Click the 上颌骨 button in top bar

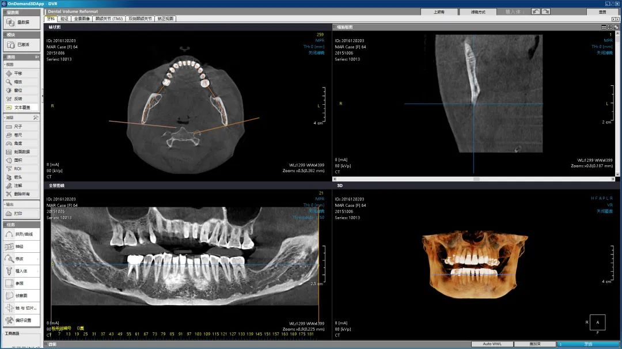coord(439,12)
